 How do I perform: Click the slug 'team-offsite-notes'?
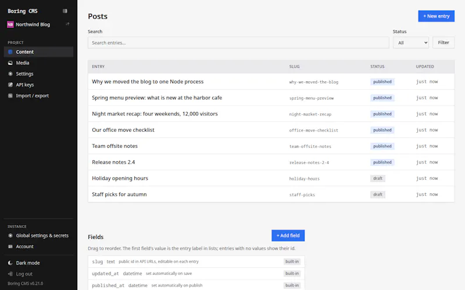coord(310,146)
